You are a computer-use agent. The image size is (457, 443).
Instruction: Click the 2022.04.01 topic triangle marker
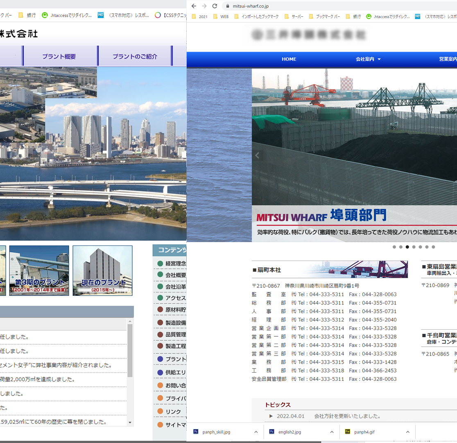pos(271,416)
